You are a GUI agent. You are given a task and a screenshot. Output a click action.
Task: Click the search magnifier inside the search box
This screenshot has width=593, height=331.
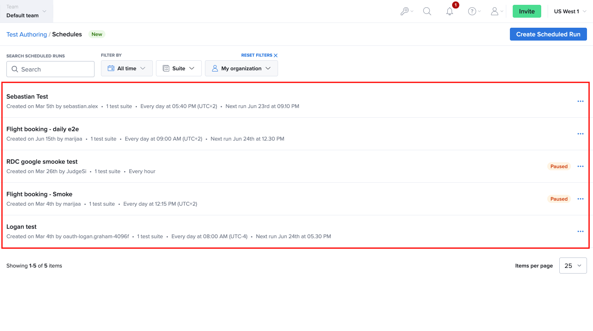coord(15,69)
